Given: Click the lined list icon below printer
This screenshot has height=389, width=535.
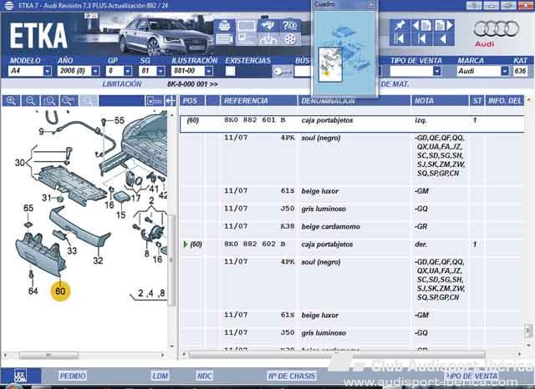Looking at the screenshot, I should [x=224, y=39].
